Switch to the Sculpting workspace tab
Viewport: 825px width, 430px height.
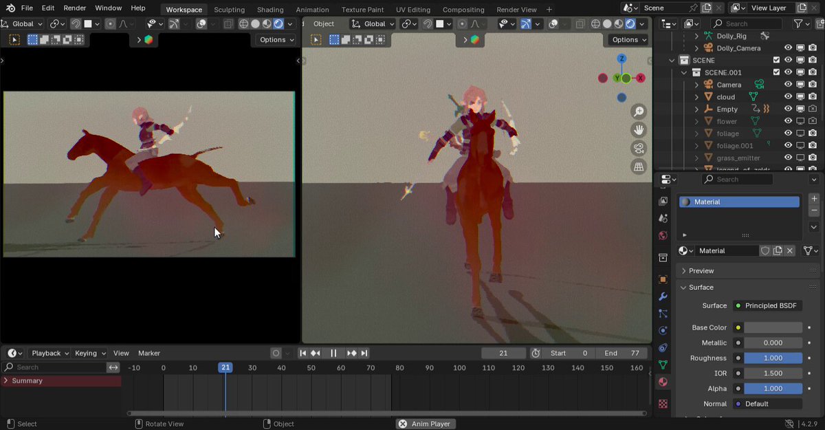[229, 10]
